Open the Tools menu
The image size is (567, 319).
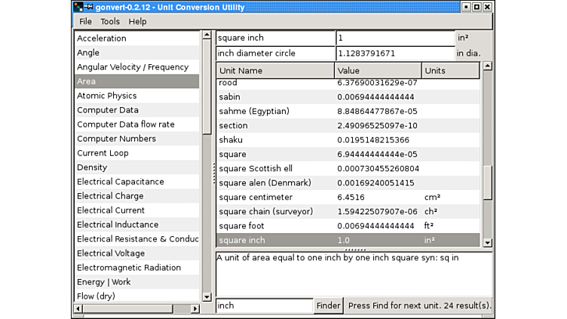click(x=110, y=22)
